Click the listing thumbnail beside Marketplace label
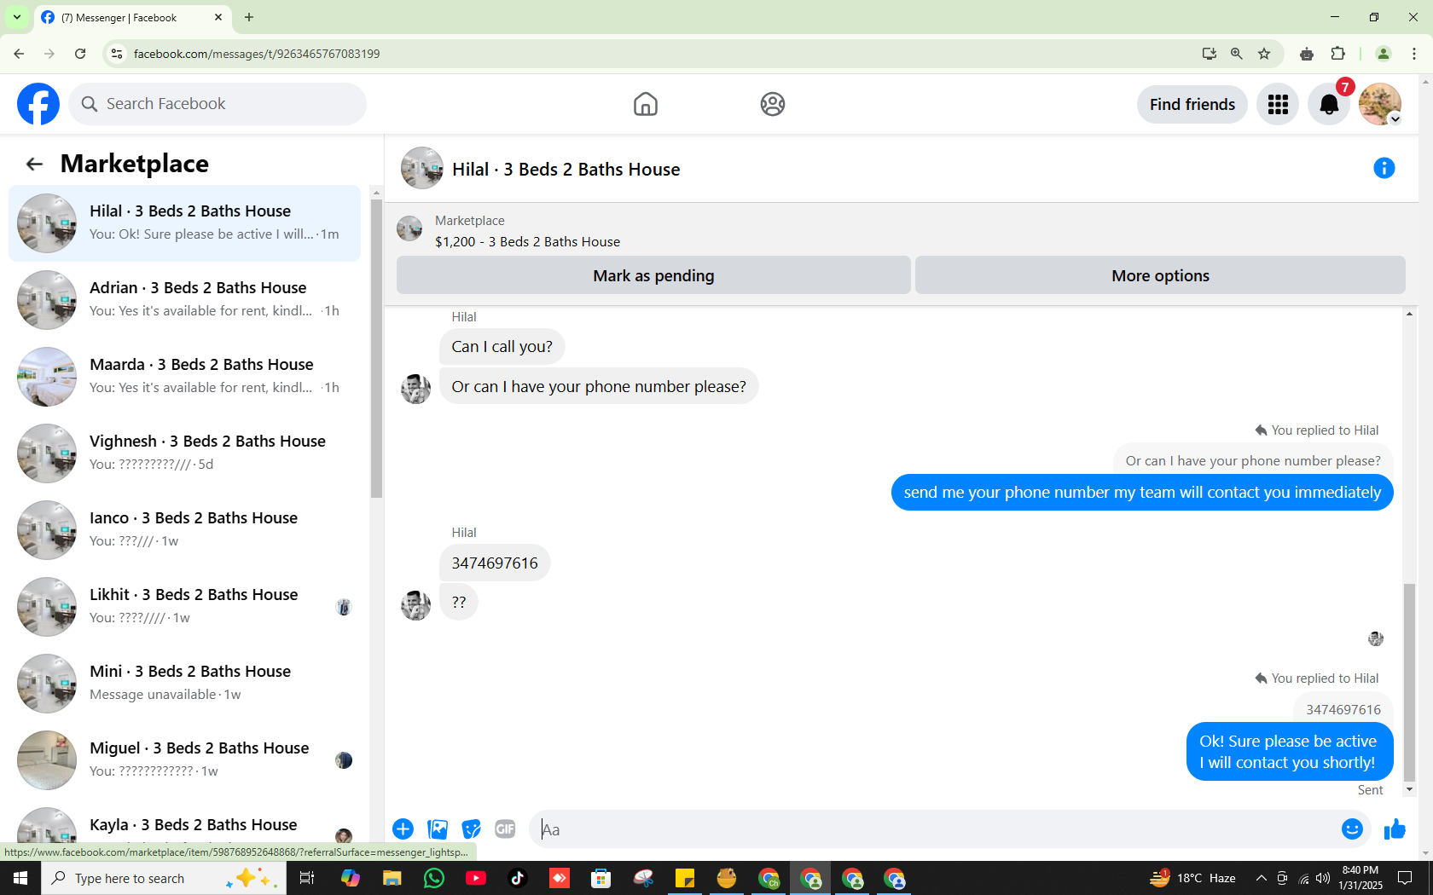The image size is (1433, 895). [x=409, y=228]
